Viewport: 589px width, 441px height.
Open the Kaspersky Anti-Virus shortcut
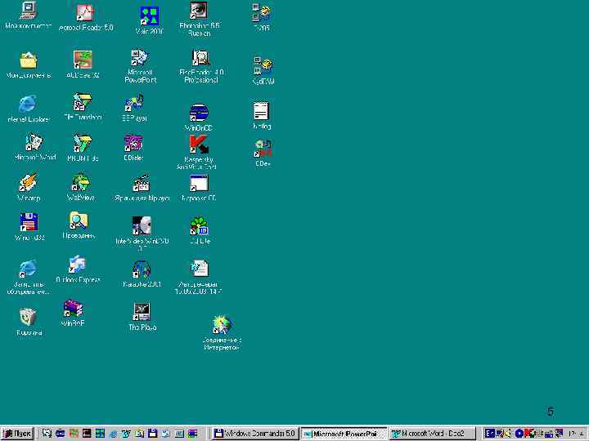point(197,145)
